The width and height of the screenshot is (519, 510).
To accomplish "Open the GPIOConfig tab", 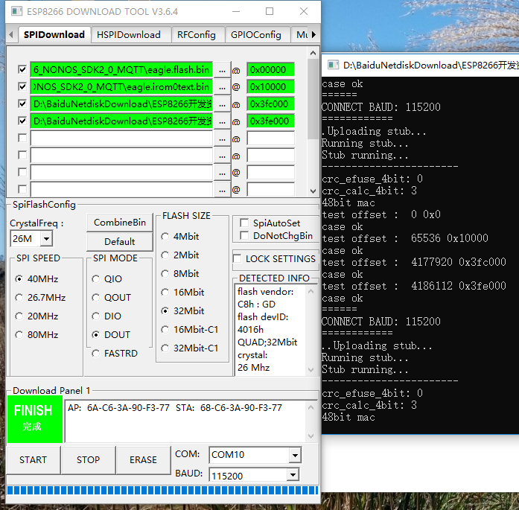I will coord(256,35).
